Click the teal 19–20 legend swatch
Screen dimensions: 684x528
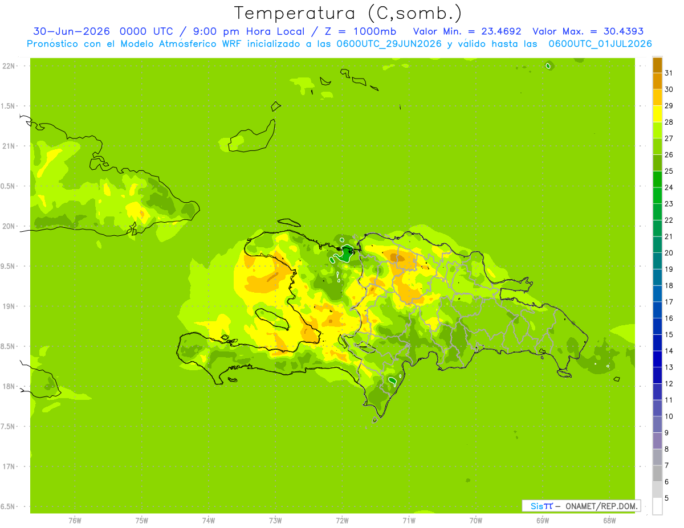click(x=657, y=261)
